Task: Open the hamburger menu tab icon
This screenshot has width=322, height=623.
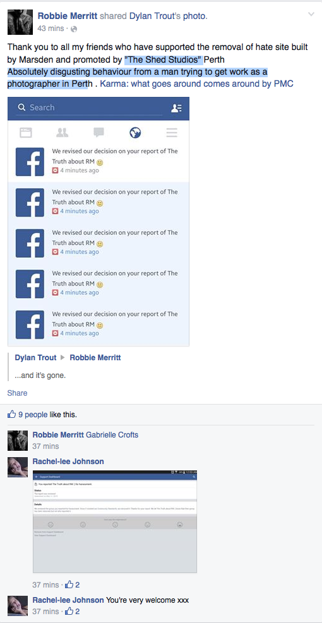Action: (172, 132)
